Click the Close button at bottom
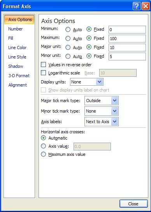 pos(133,203)
